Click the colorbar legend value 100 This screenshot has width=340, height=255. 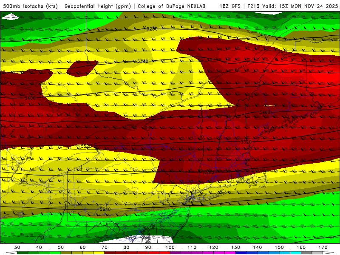(x=170, y=247)
